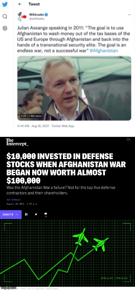
Task: Open The Intercept hamburger menu
Action: (x=129, y=140)
